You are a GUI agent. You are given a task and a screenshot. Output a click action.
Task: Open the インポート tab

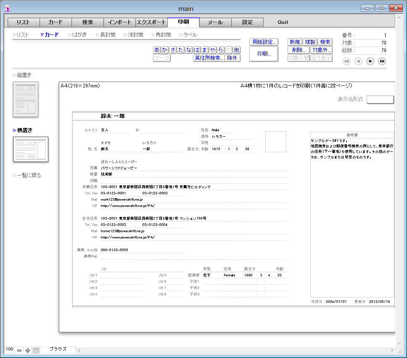[119, 22]
